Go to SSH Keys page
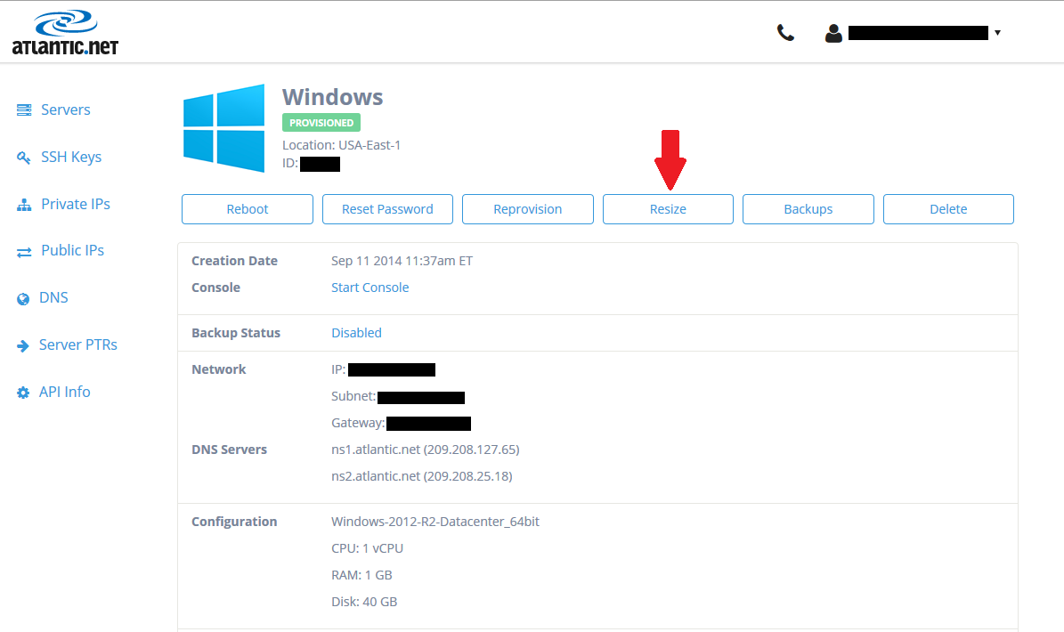 (71, 158)
